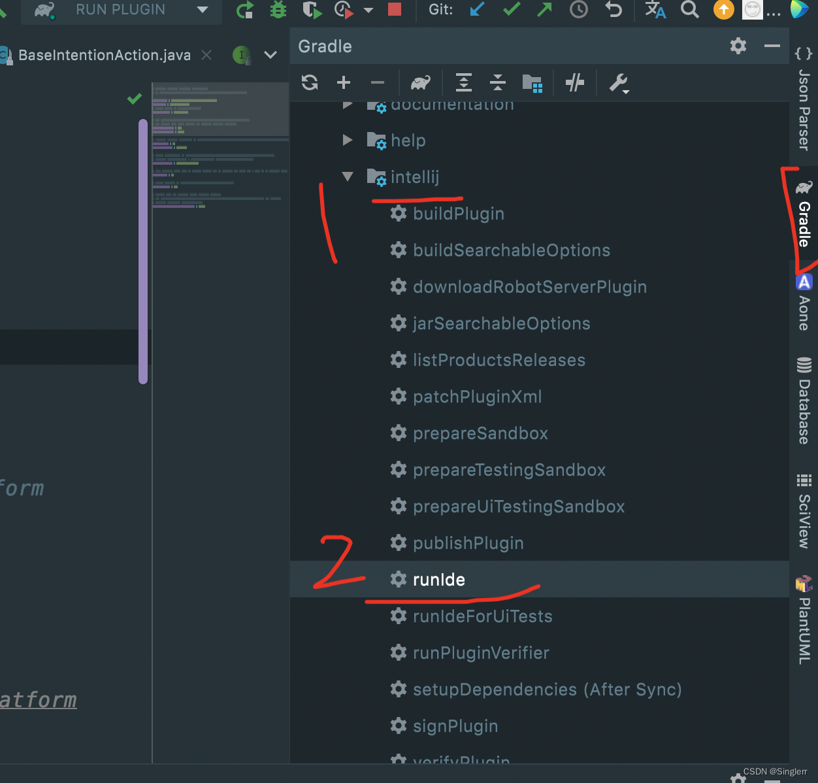This screenshot has width=818, height=783.
Task: Expand the documentation task group
Action: [x=348, y=105]
